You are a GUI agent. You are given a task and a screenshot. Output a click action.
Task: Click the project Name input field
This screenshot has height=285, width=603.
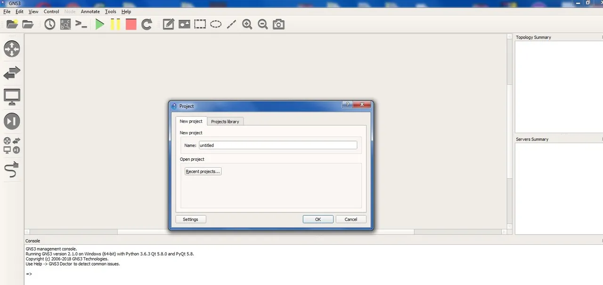pyautogui.click(x=277, y=145)
